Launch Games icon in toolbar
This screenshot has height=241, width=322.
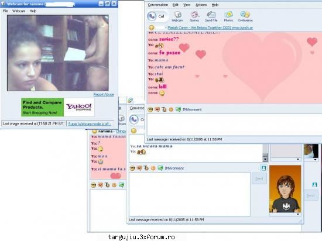point(194,16)
